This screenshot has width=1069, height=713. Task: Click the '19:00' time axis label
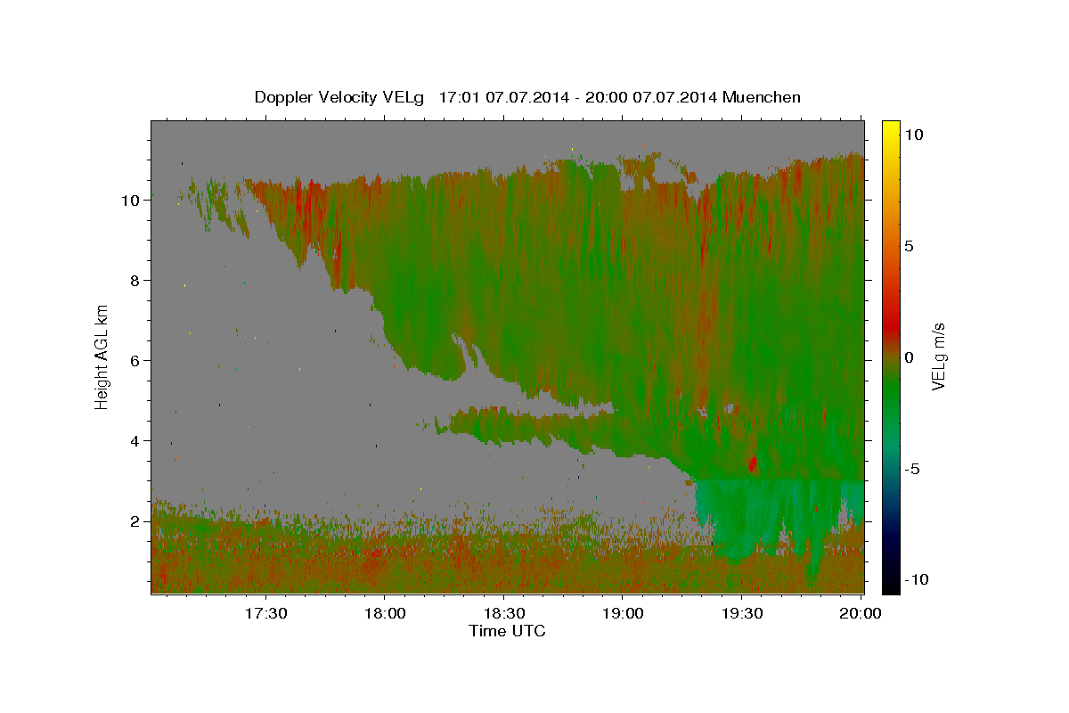pyautogui.click(x=623, y=613)
